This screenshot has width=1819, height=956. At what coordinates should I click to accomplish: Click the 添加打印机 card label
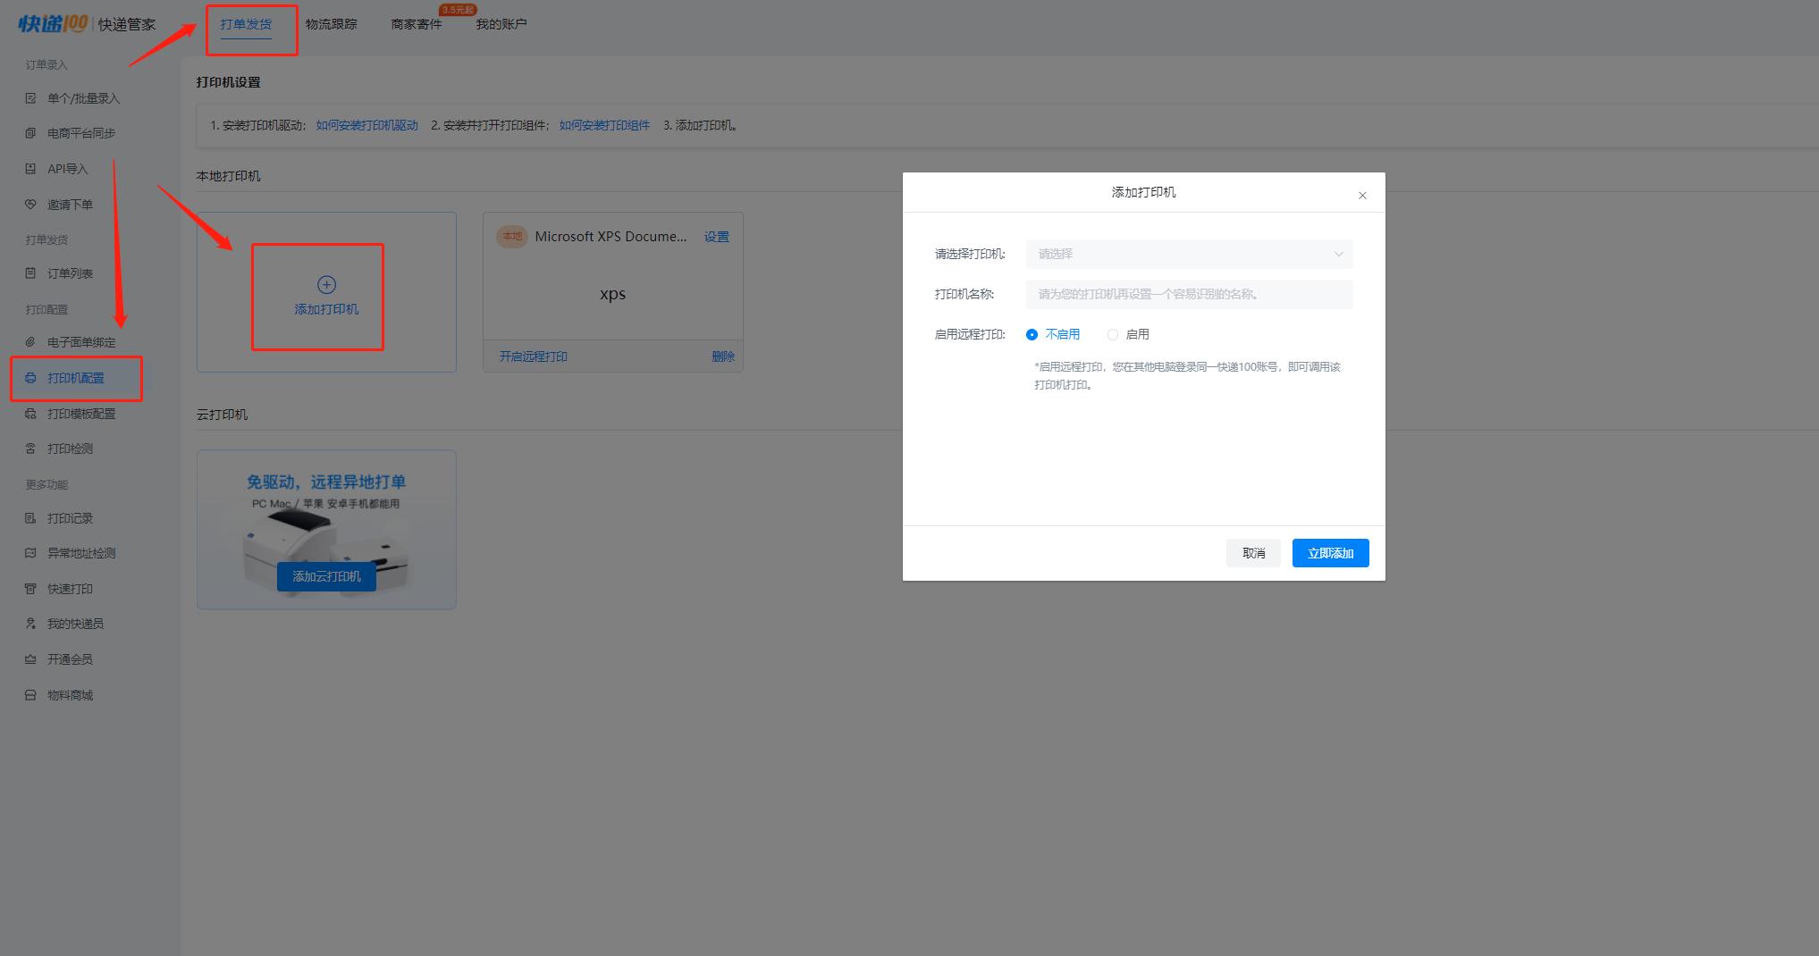click(326, 309)
